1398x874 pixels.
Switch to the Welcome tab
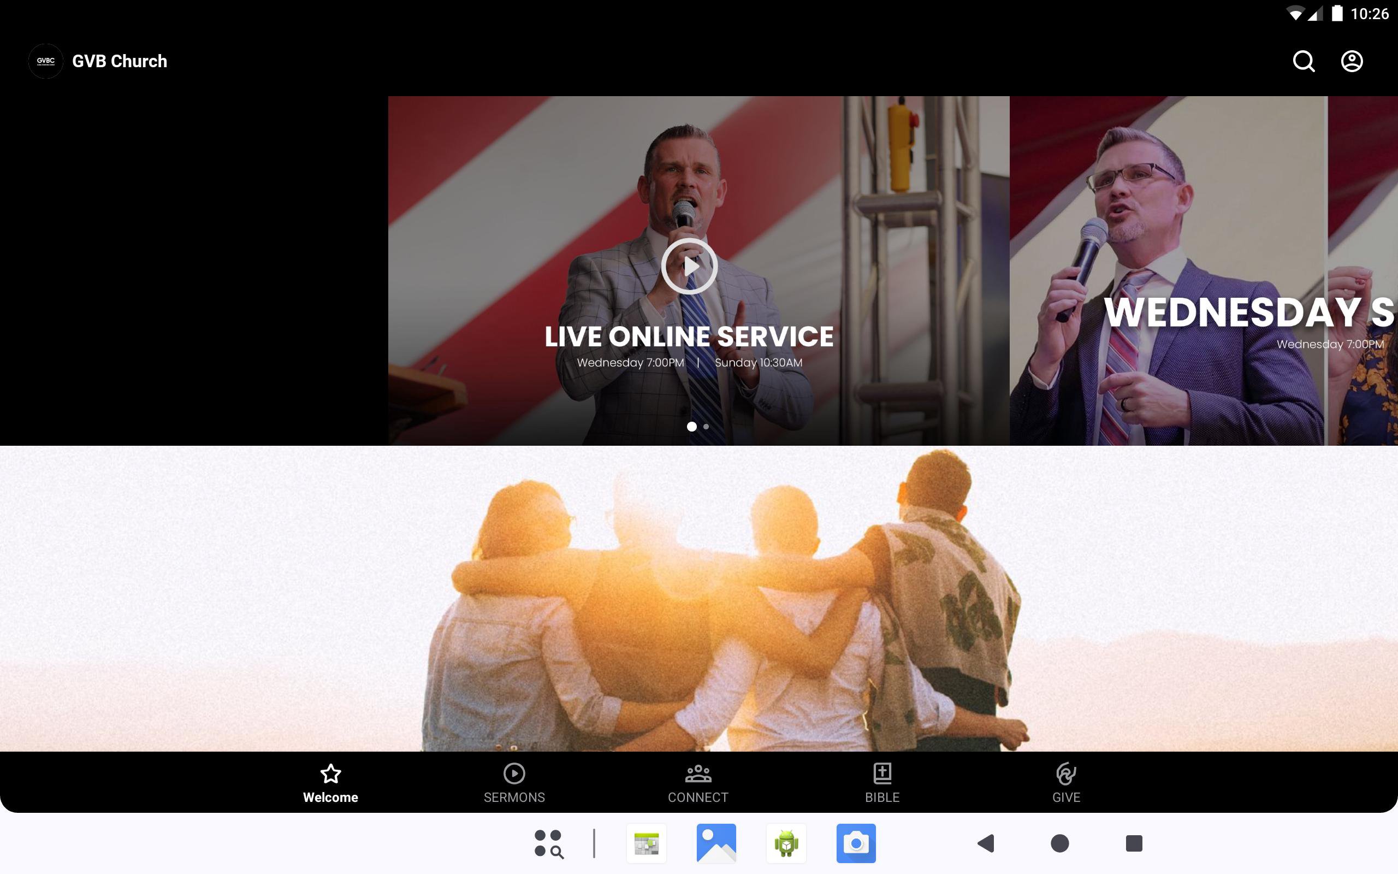pos(330,783)
